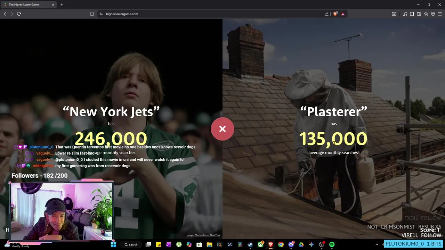Click the 135,000 search count

333,139
